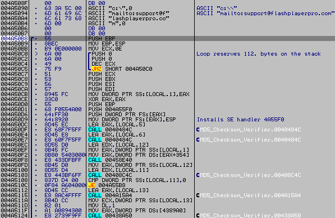Viewport: 335px width, 218px height.
Task: Click the CALL 004A15A4 highlighted mnemonic
Action: coord(95,196)
